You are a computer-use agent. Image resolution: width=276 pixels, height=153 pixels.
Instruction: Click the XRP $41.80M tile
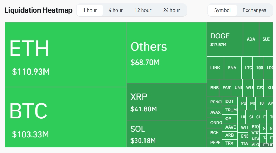(x=167, y=102)
